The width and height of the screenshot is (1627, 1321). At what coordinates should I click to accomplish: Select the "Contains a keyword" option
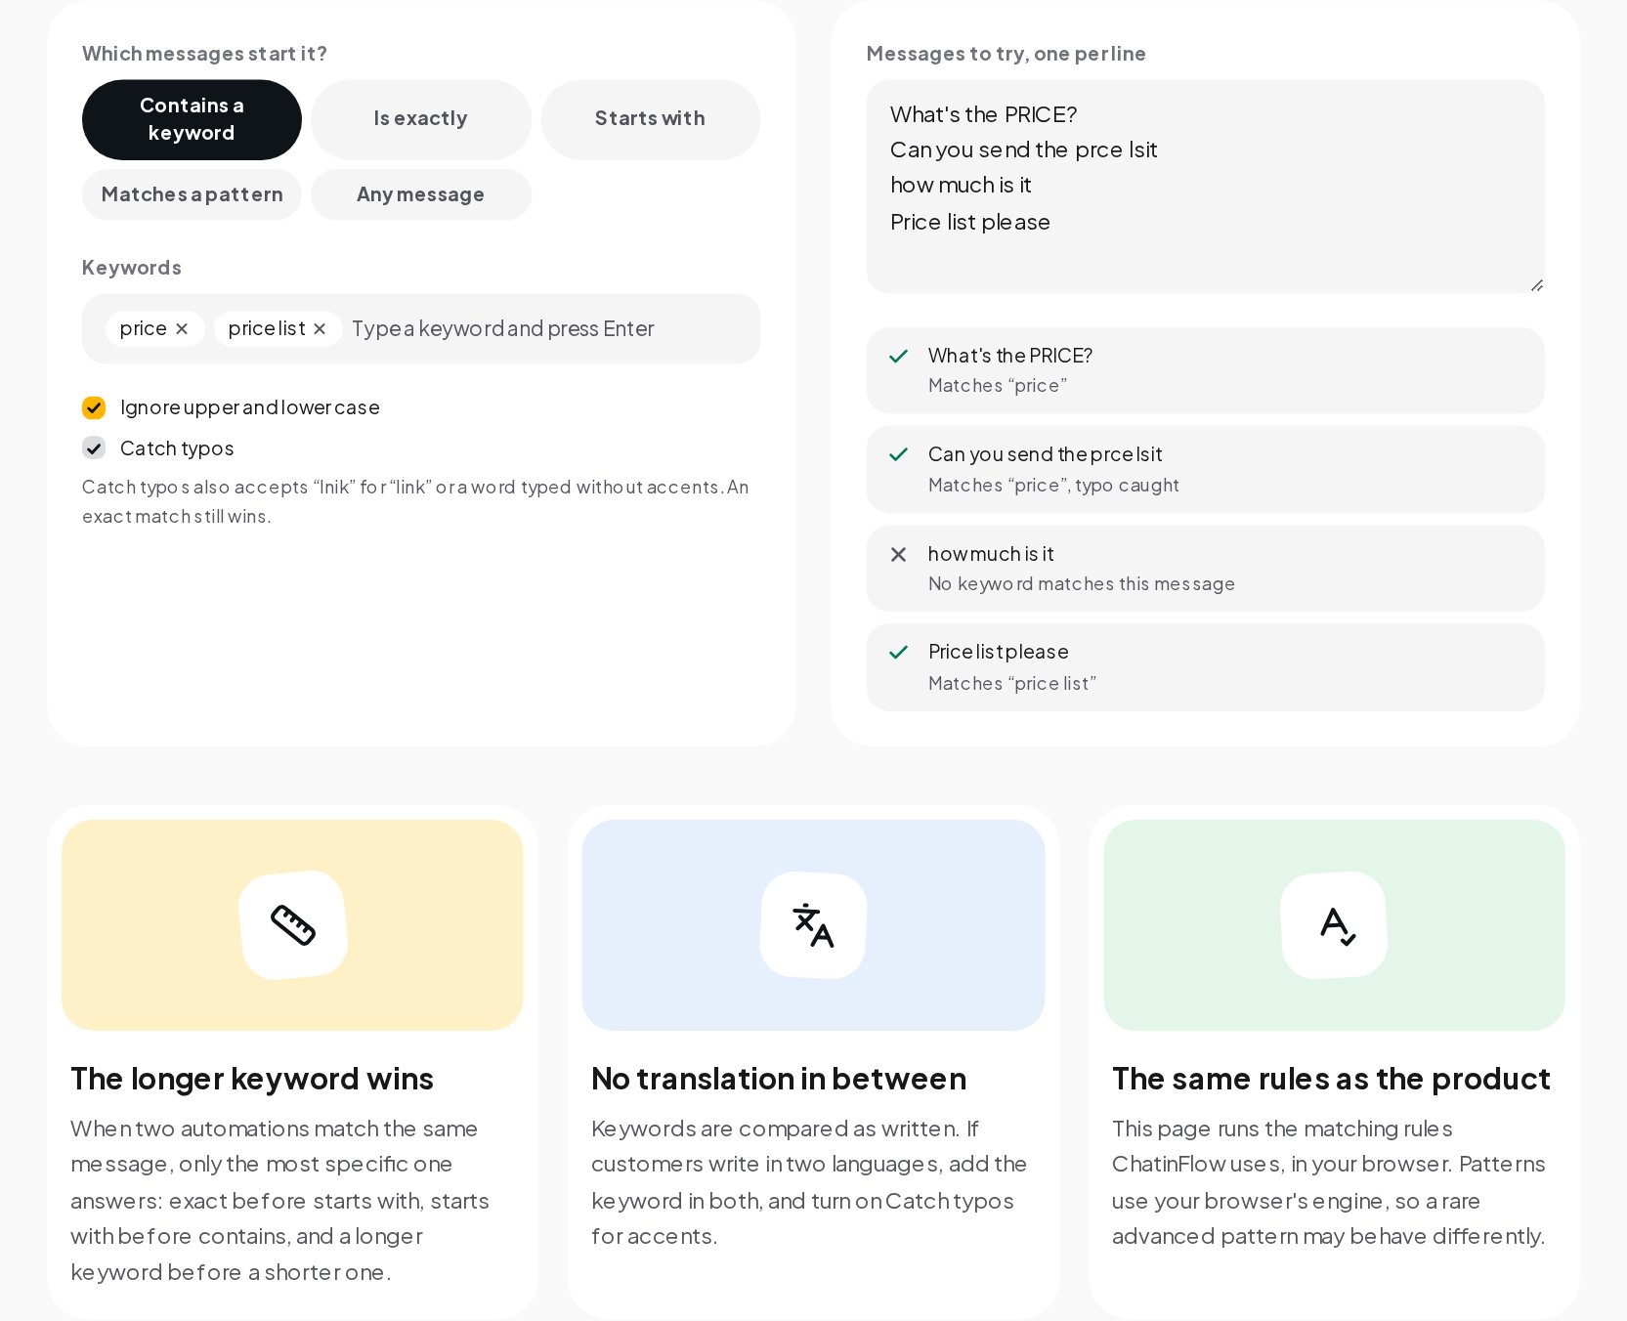pyautogui.click(x=192, y=119)
